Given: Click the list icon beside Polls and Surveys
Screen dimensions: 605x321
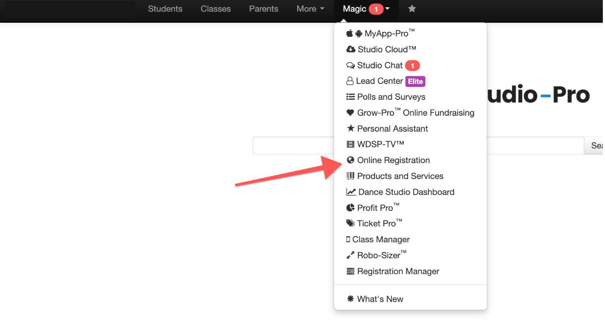Looking at the screenshot, I should tap(350, 97).
